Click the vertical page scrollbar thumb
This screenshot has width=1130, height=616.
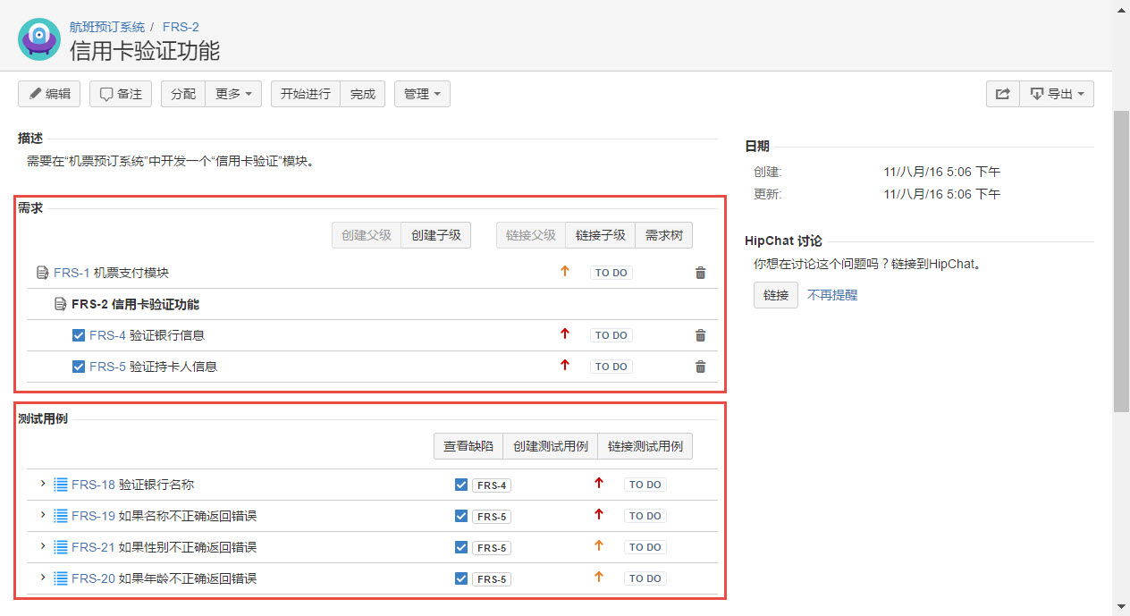coord(1121,261)
